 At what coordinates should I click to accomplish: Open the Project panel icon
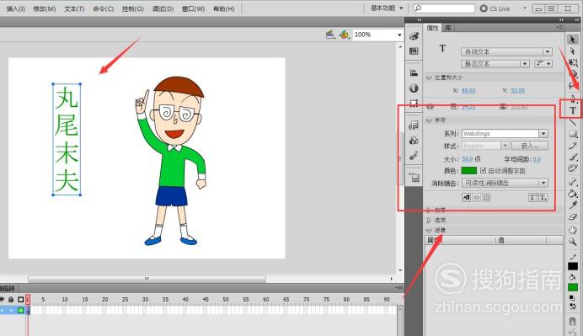tap(414, 178)
